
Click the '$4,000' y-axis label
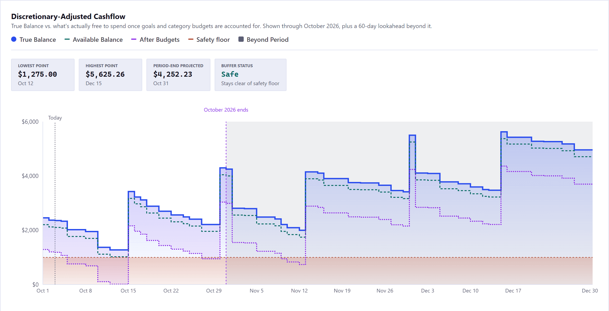click(x=30, y=176)
